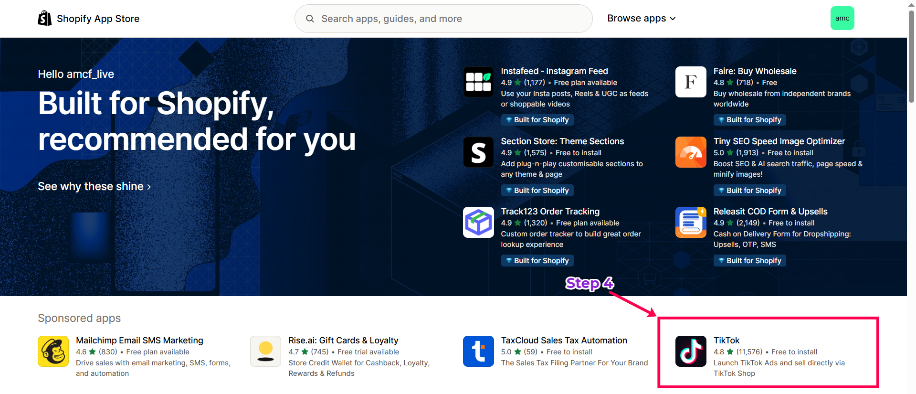Viewport: 916px width, 394px height.
Task: Click the search apps input field
Action: tap(444, 19)
